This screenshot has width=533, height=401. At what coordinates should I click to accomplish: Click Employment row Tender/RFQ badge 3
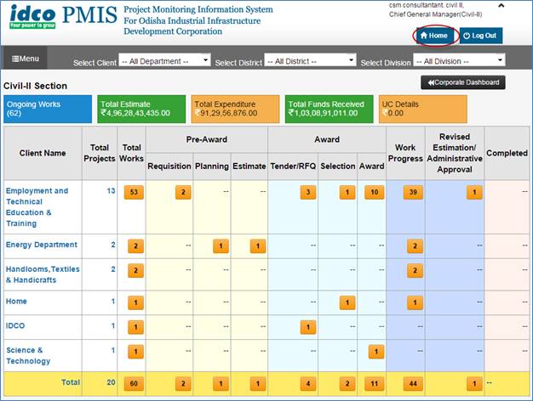coord(308,192)
